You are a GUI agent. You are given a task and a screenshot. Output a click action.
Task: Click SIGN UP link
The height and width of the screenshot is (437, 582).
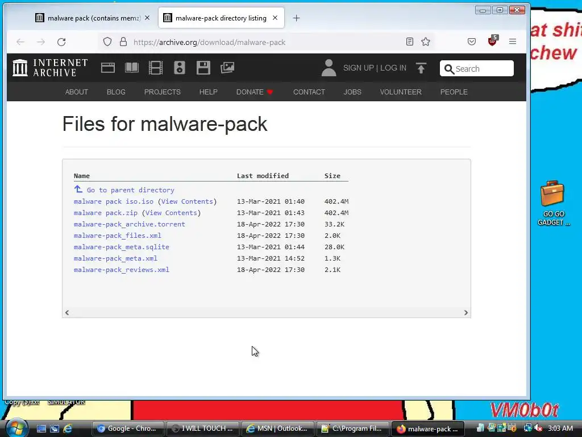coord(359,68)
